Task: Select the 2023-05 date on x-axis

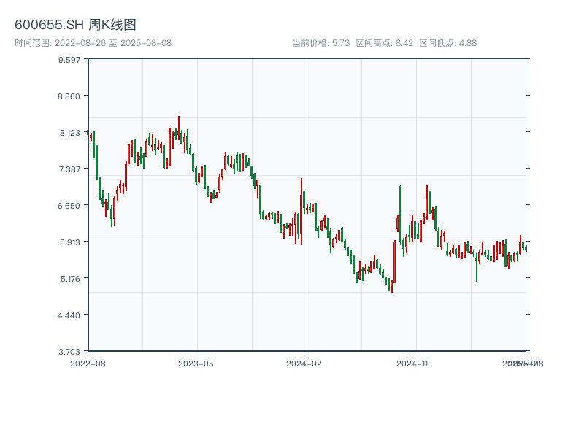Action: [x=196, y=363]
